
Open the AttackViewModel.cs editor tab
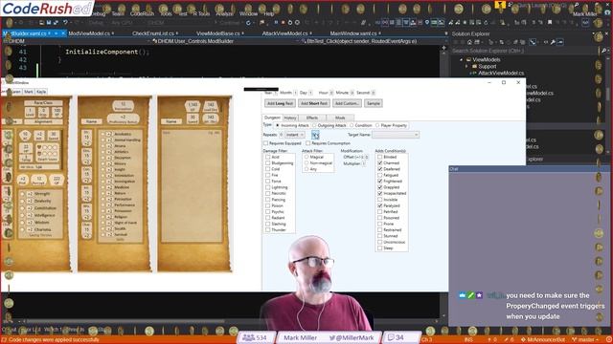point(286,33)
